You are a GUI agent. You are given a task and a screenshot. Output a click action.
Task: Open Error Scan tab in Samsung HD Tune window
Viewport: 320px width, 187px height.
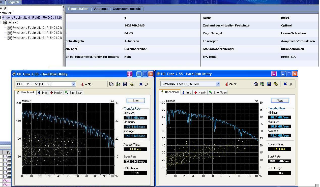[218, 92]
